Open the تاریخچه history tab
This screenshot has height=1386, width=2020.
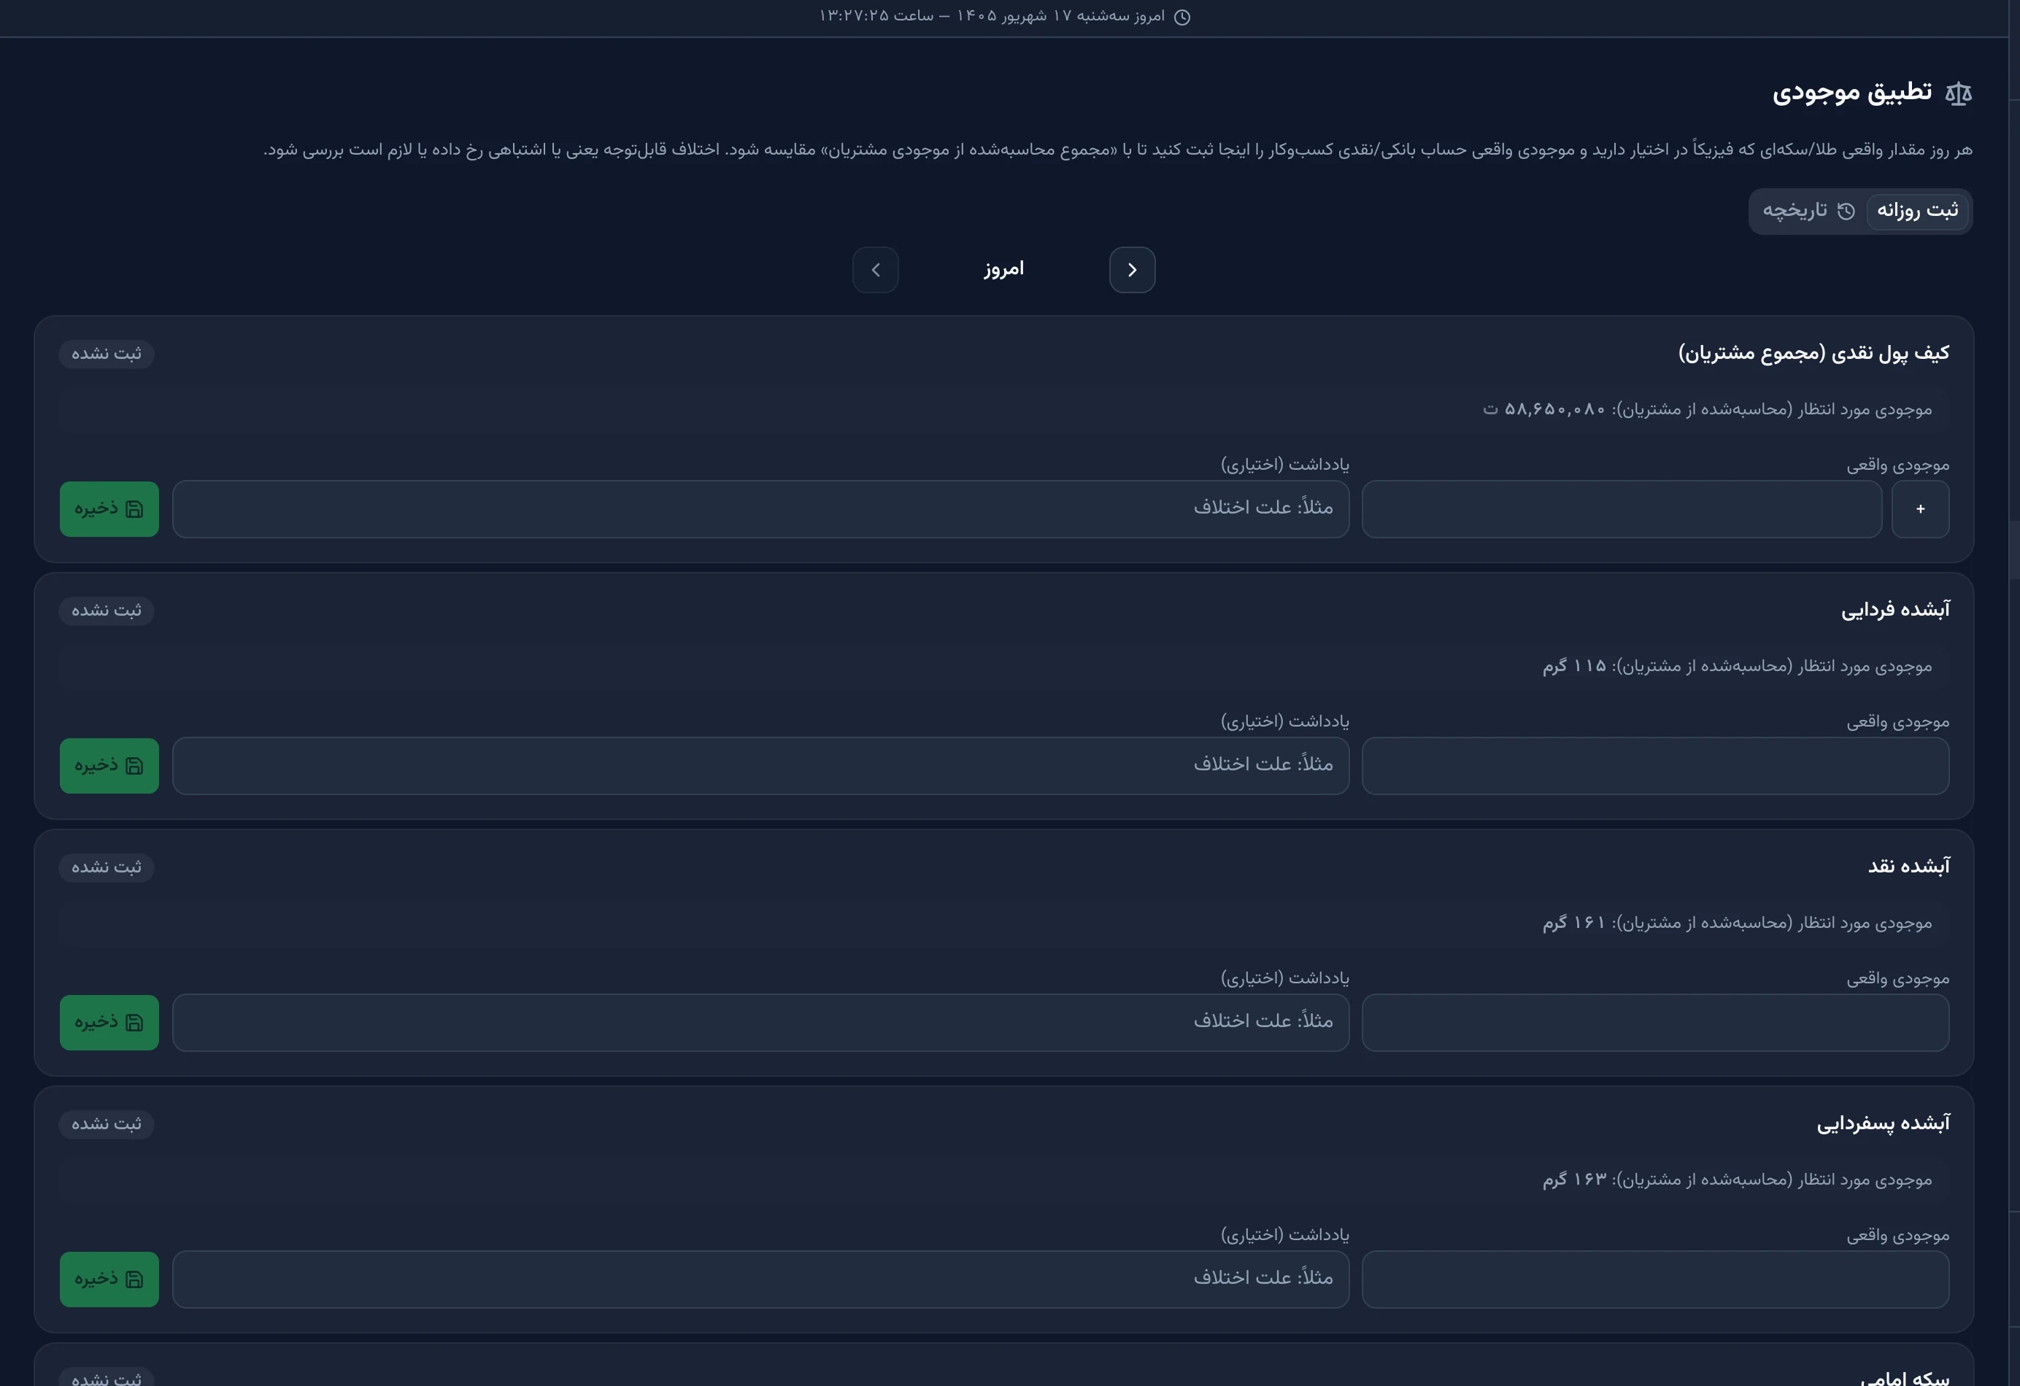[x=1809, y=211]
